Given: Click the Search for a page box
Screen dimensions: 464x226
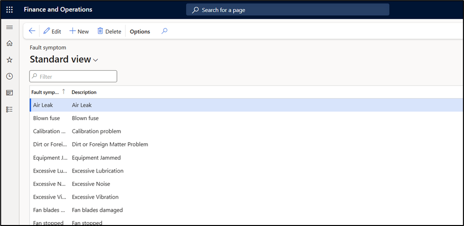Looking at the screenshot, I should tap(288, 10).
